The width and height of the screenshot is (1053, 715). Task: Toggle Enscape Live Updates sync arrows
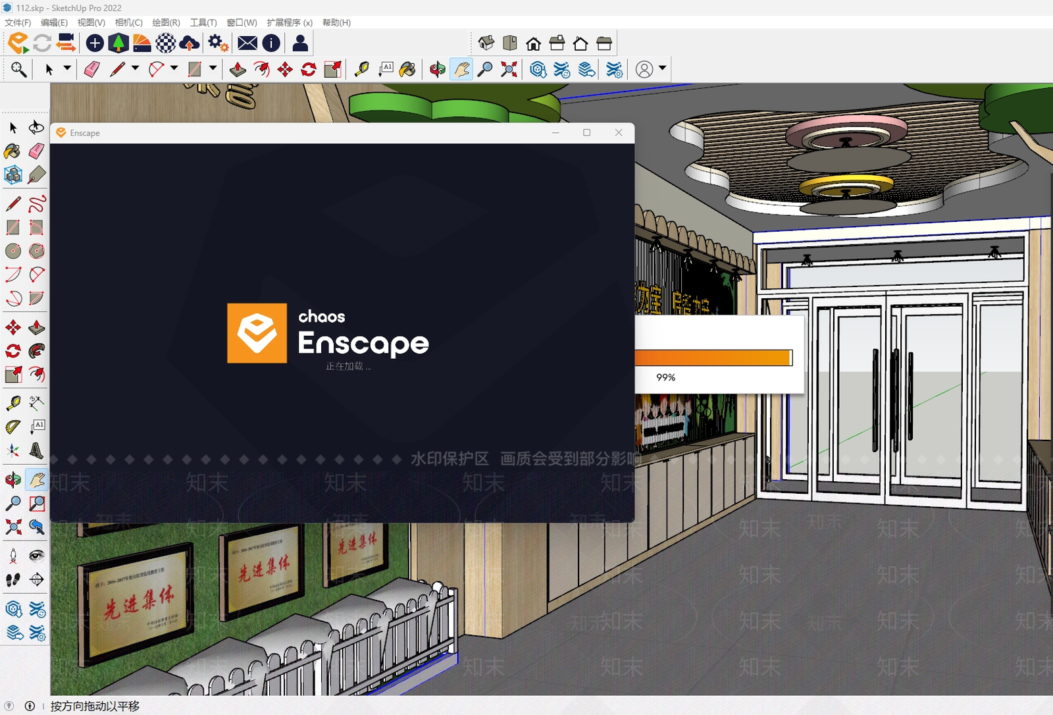(42, 43)
